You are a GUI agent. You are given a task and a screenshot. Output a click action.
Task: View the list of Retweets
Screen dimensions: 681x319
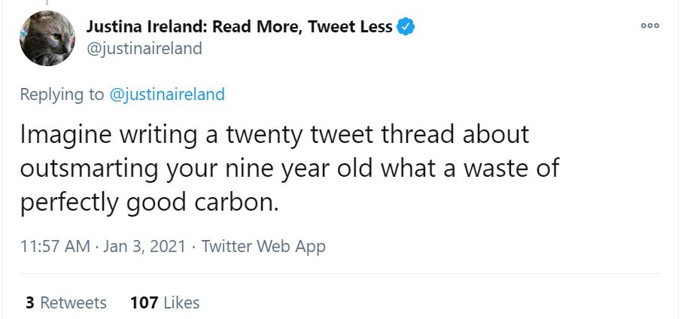(73, 302)
